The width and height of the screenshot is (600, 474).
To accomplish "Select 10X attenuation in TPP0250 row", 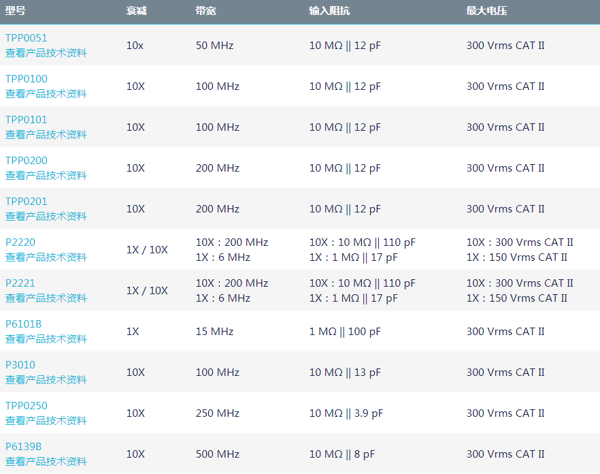I will 136,413.
